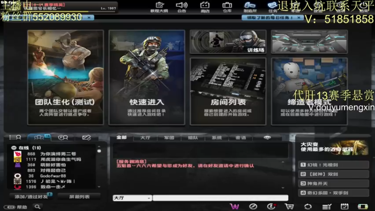Click the circular refresh arrows icon
Viewport: 375px width, 211px height.
pos(308,206)
